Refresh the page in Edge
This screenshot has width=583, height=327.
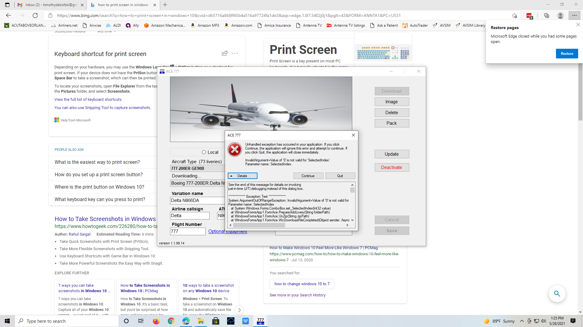pyautogui.click(x=35, y=15)
